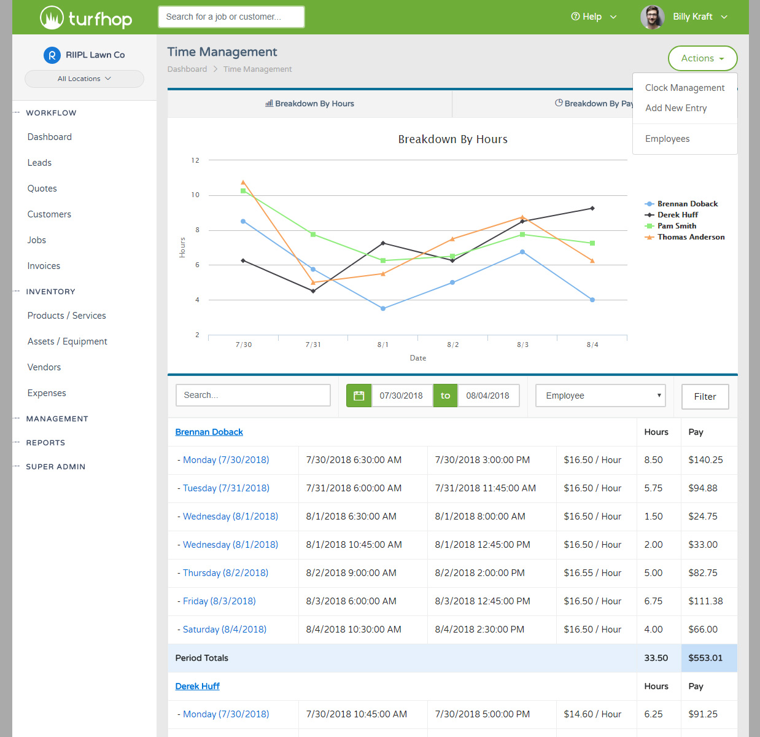Toggle Brennan Doback series in chart legend
The image size is (760, 737).
click(x=687, y=204)
